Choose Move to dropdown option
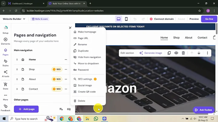Image resolution: width=218 pixels, height=122 pixels. pos(88,63)
